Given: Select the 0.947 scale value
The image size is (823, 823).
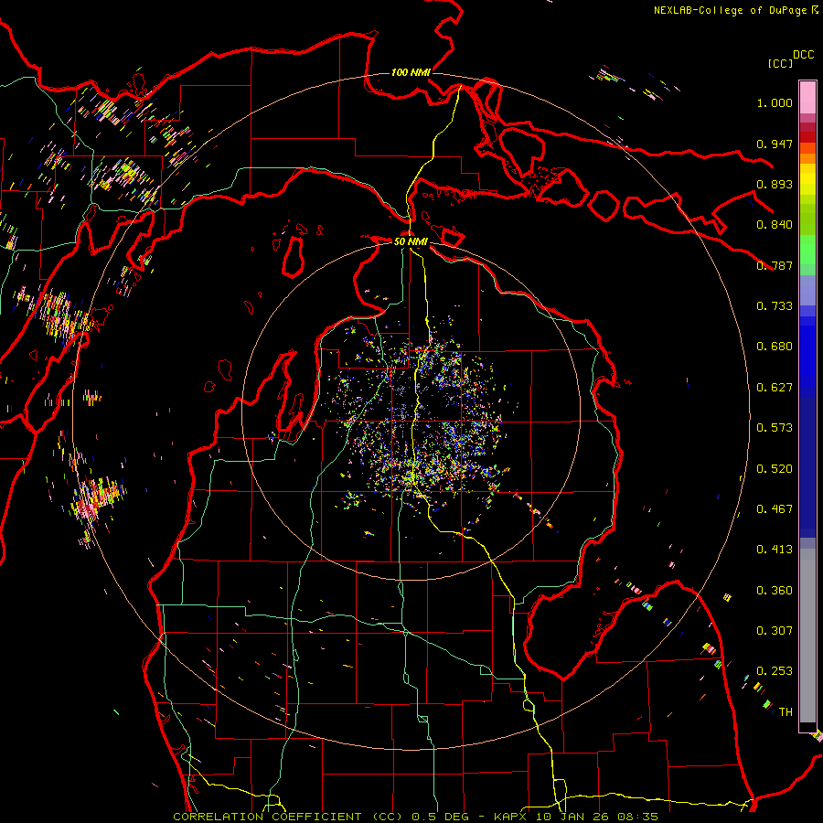Looking at the screenshot, I should 775,144.
